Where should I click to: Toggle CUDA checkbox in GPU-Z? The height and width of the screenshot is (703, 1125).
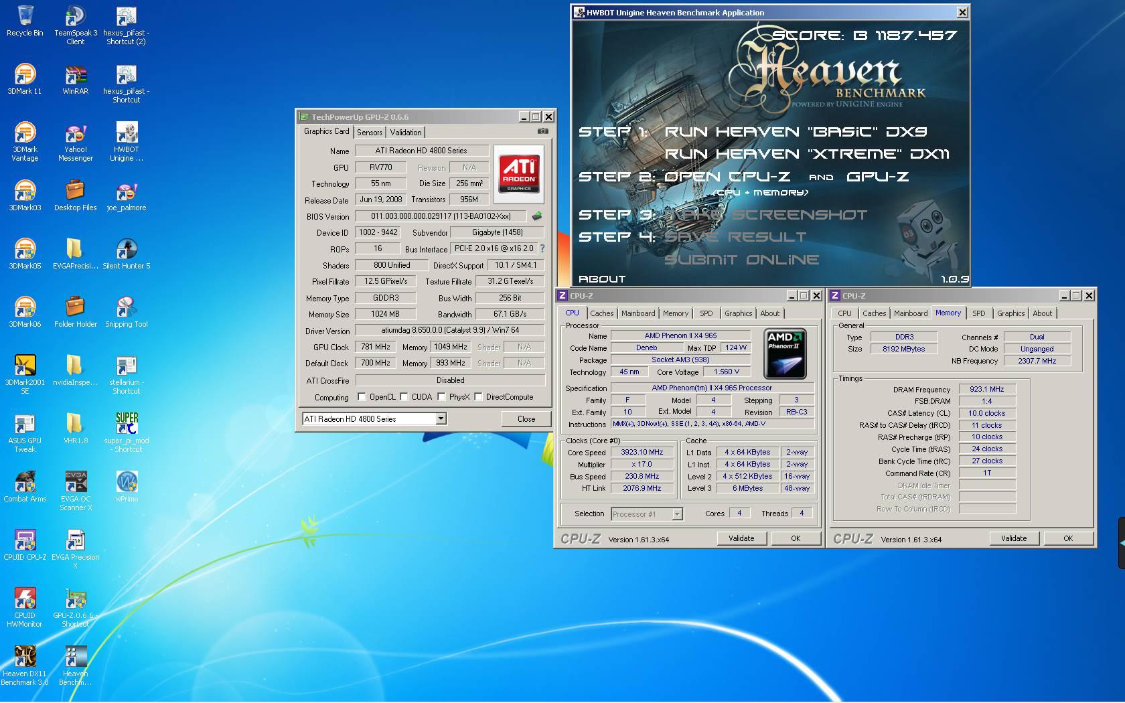404,397
